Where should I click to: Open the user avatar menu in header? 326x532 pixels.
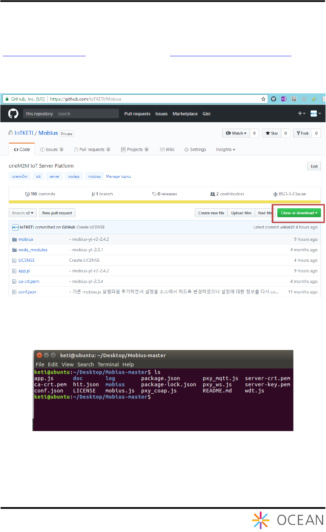(316, 114)
